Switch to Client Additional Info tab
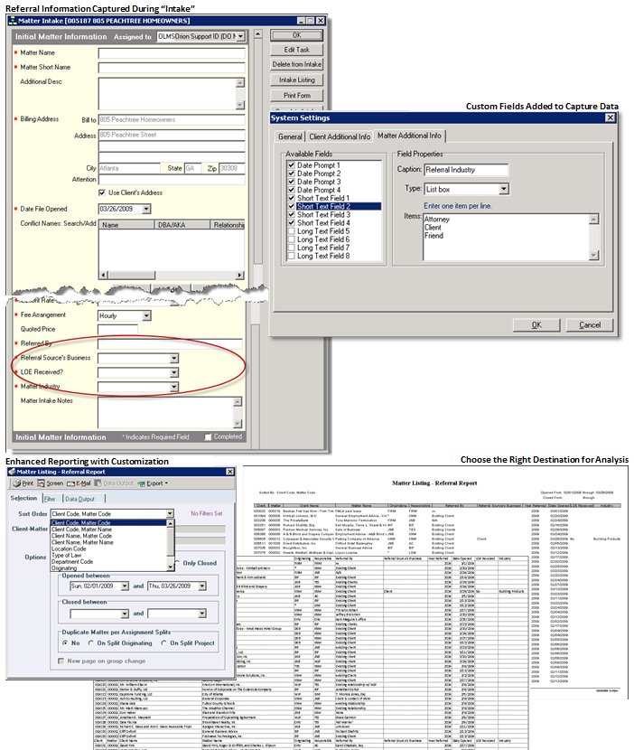634x750 pixels. pos(340,136)
